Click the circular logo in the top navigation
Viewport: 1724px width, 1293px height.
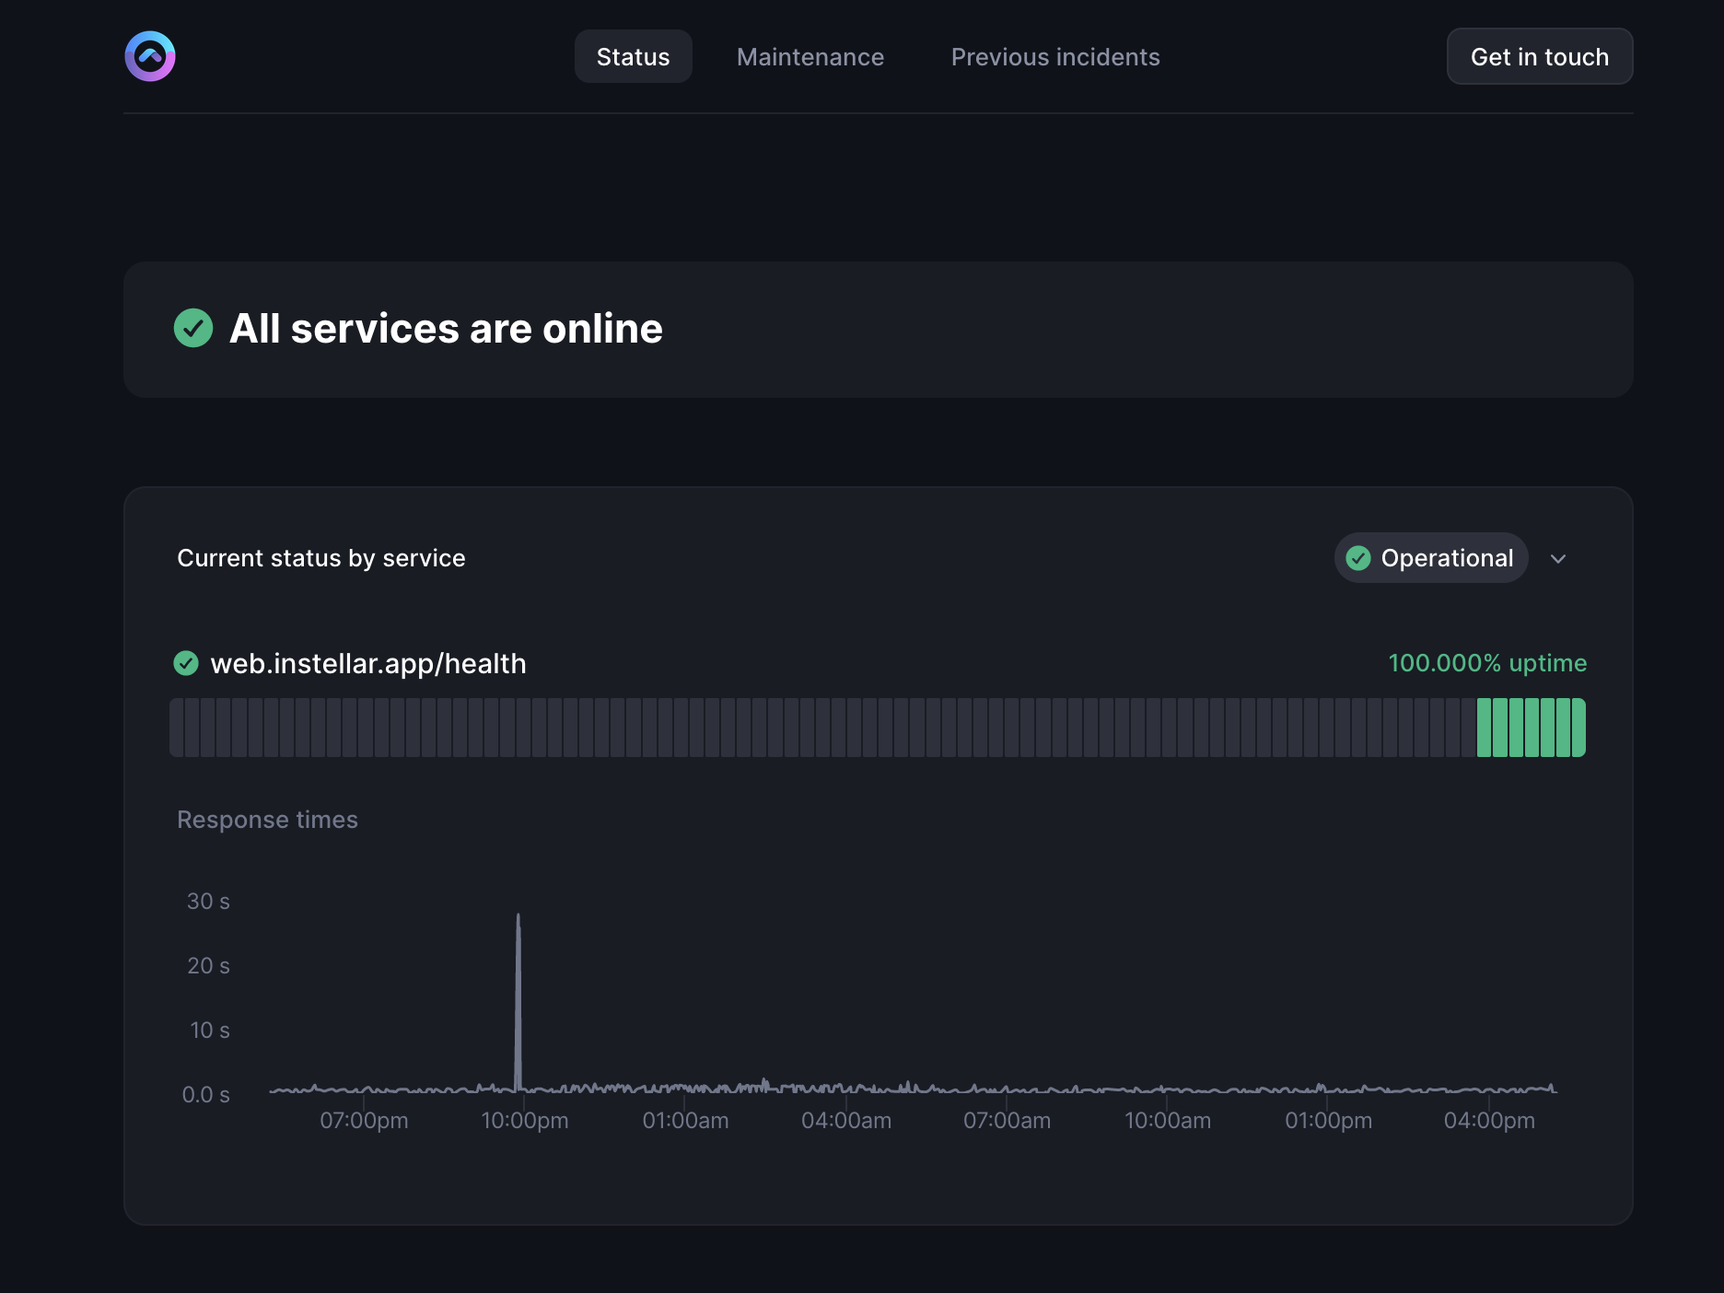click(149, 56)
